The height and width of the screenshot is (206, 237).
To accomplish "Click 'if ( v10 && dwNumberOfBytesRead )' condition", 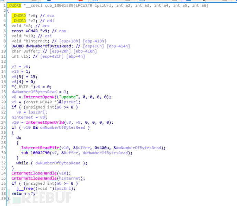I will pyautogui.click(x=50, y=128).
